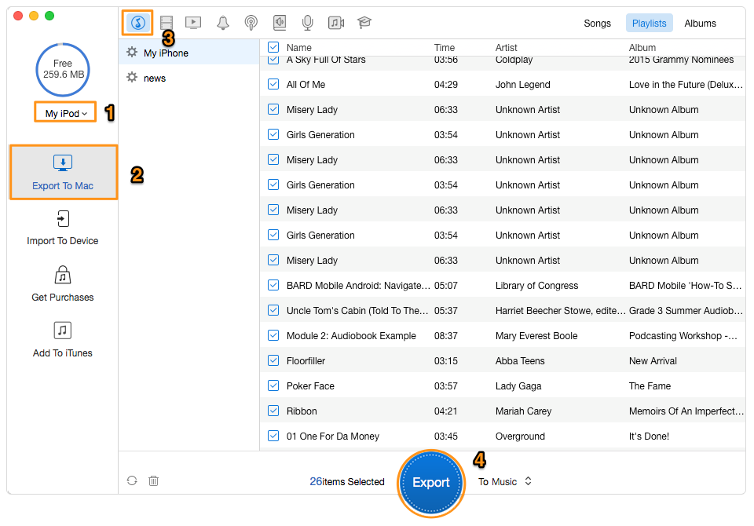Select the Playlists tab
This screenshot has height=526, width=754.
650,23
